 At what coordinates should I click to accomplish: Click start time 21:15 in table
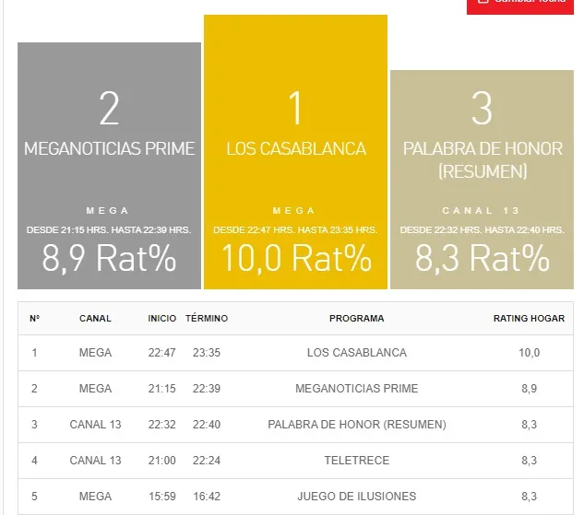(162, 389)
